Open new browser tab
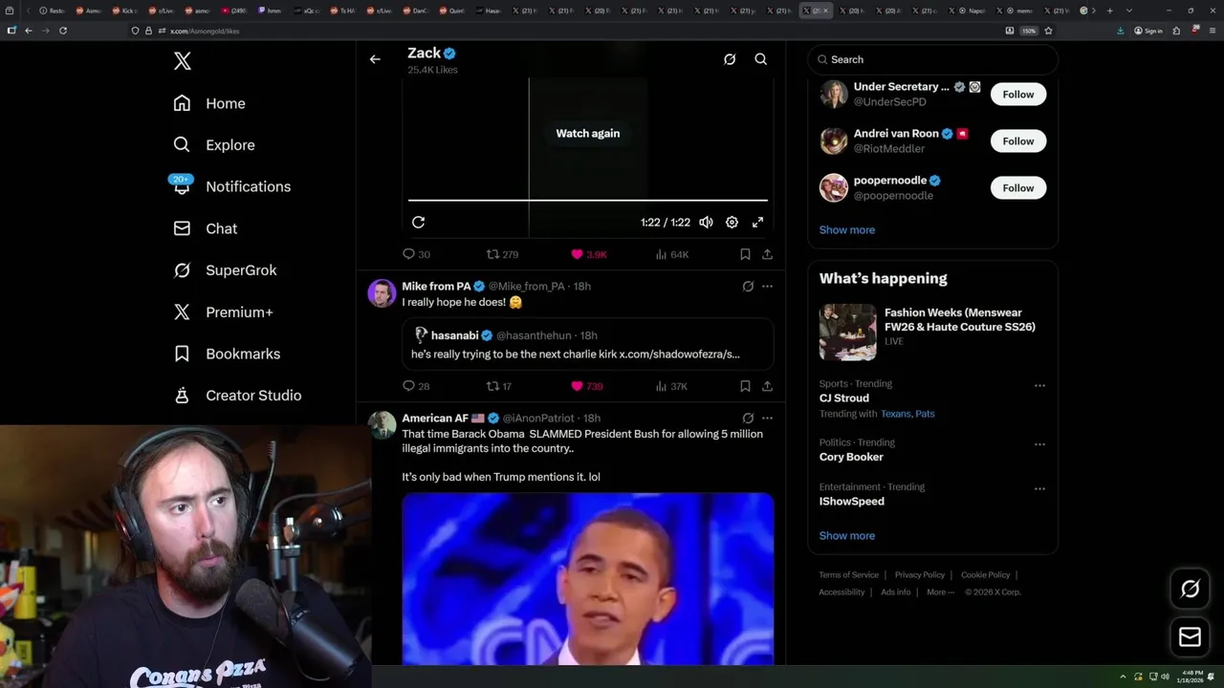 coord(1109,11)
